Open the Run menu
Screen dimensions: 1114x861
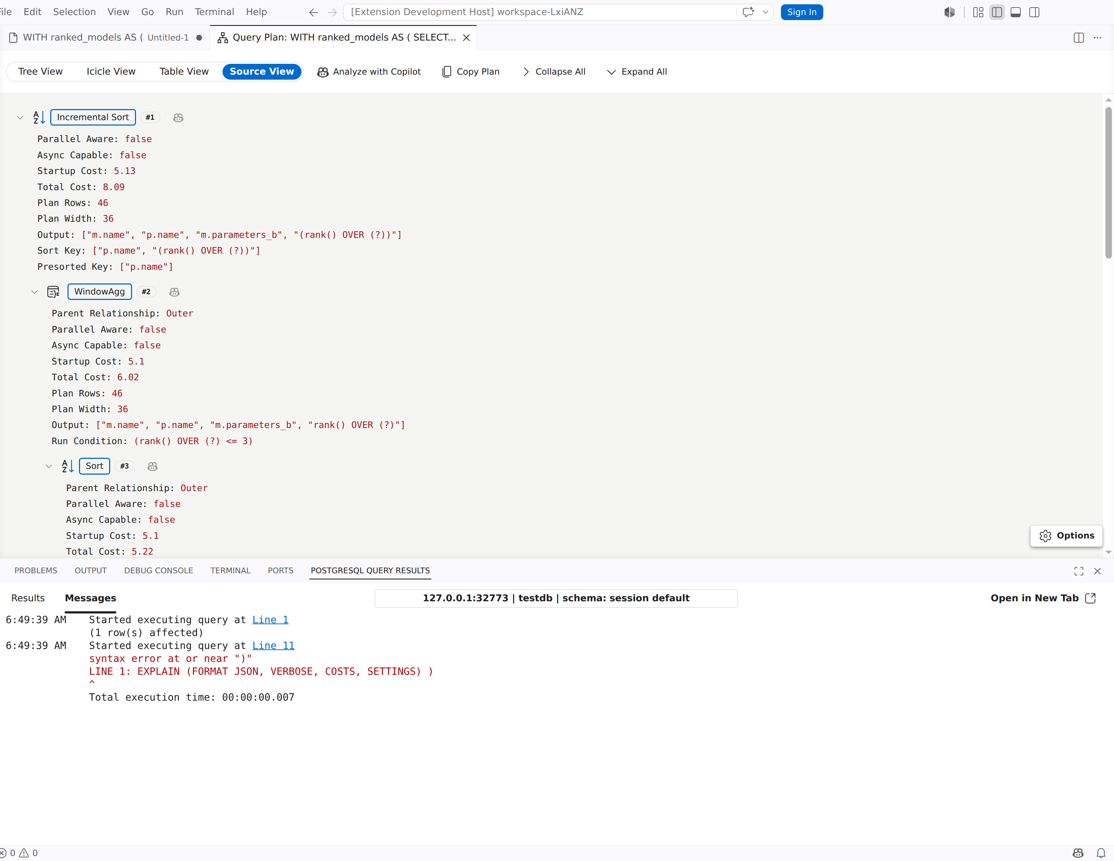(x=174, y=12)
